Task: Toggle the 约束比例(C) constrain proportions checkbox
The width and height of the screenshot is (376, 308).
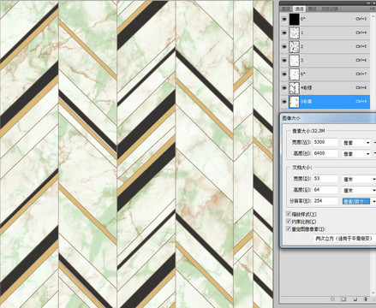Action: point(289,222)
